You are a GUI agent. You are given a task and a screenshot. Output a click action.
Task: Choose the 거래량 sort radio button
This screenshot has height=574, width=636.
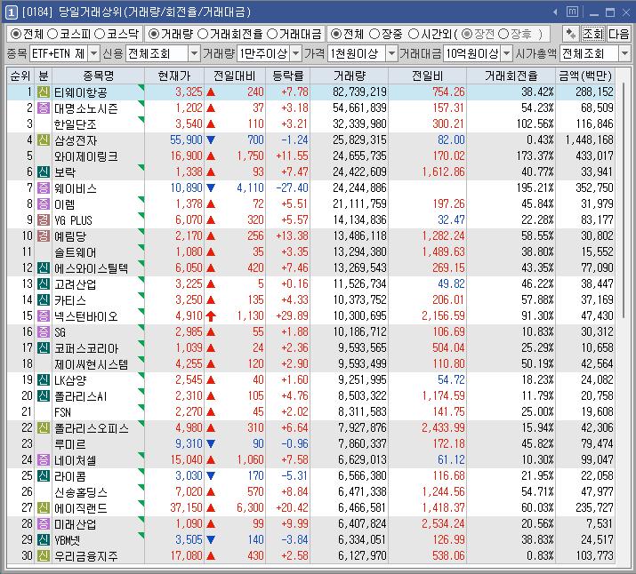pyautogui.click(x=154, y=34)
